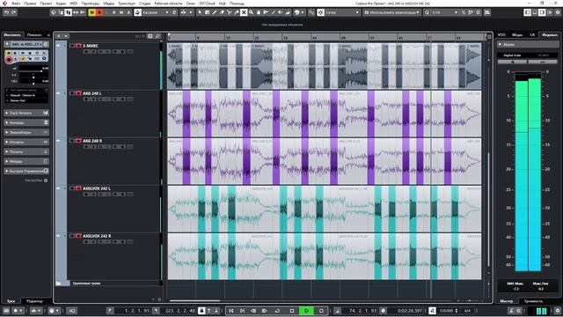Open the automation mode dropdown in toolbar
Viewport: 563px width, 317px height.
coord(155,12)
